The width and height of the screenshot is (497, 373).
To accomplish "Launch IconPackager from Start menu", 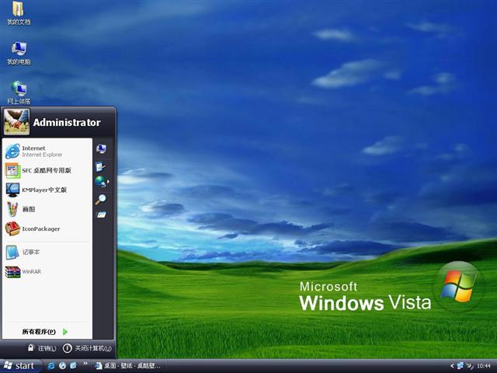I will (x=47, y=228).
